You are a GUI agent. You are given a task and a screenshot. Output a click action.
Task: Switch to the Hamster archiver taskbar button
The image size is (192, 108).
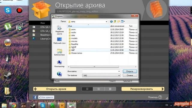pyautogui.click(x=62, y=105)
